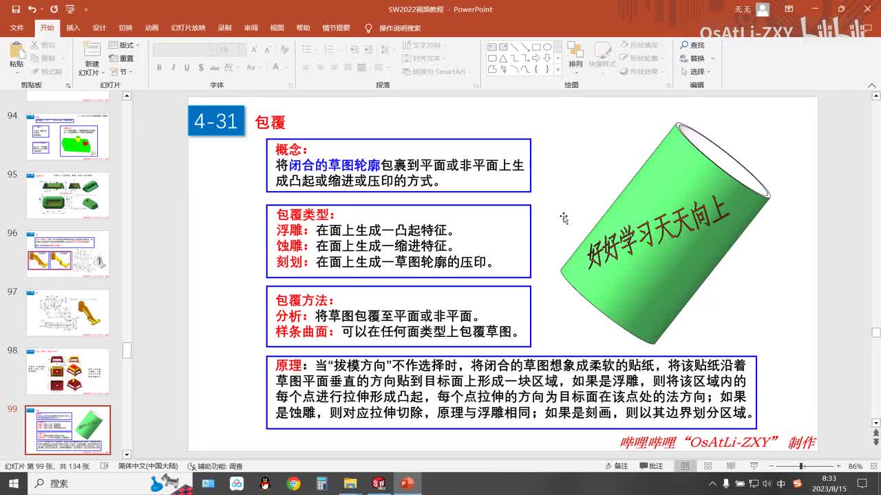
Task: Open Layout (版式) dropdown
Action: (x=123, y=45)
